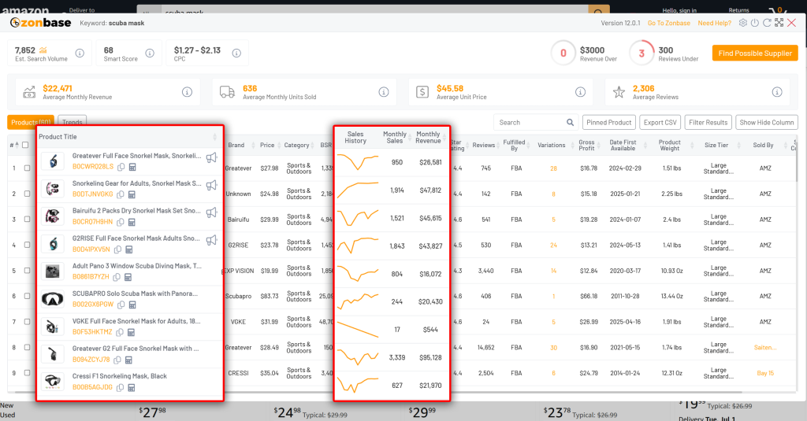Copy ASIN B002GX6PGW

point(121,305)
